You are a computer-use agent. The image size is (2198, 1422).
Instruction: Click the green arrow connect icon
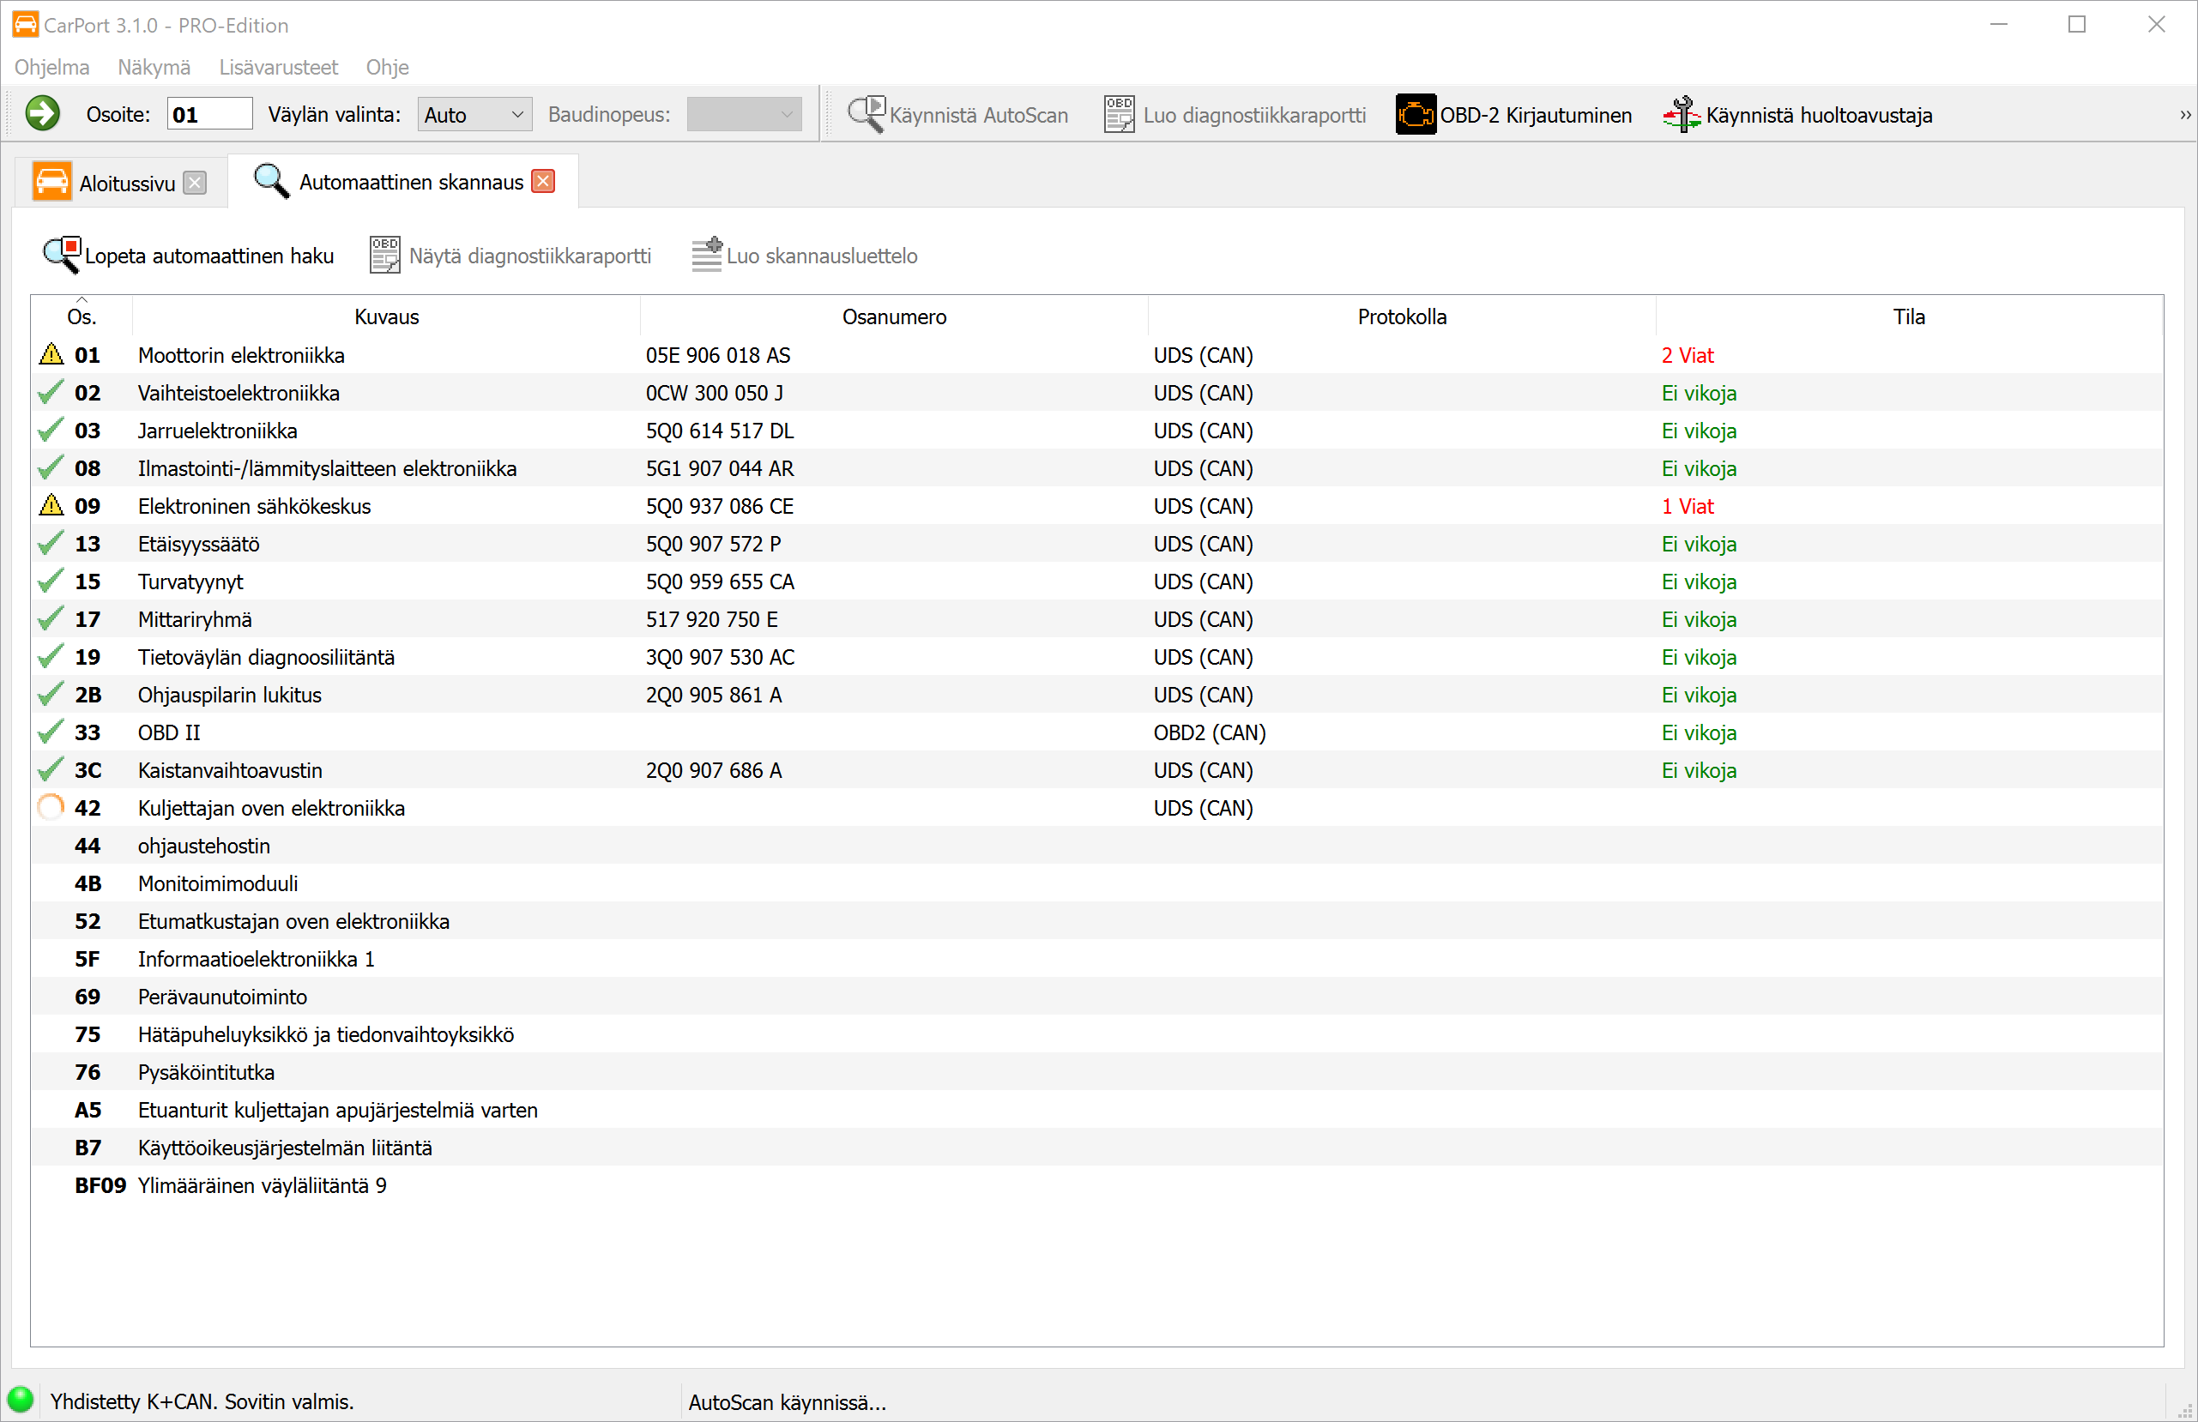point(41,113)
